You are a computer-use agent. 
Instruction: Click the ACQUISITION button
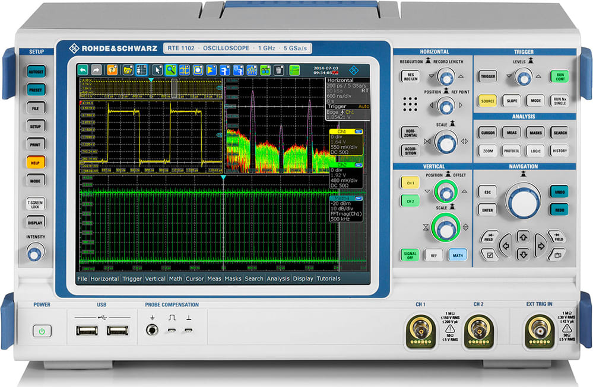click(x=410, y=151)
